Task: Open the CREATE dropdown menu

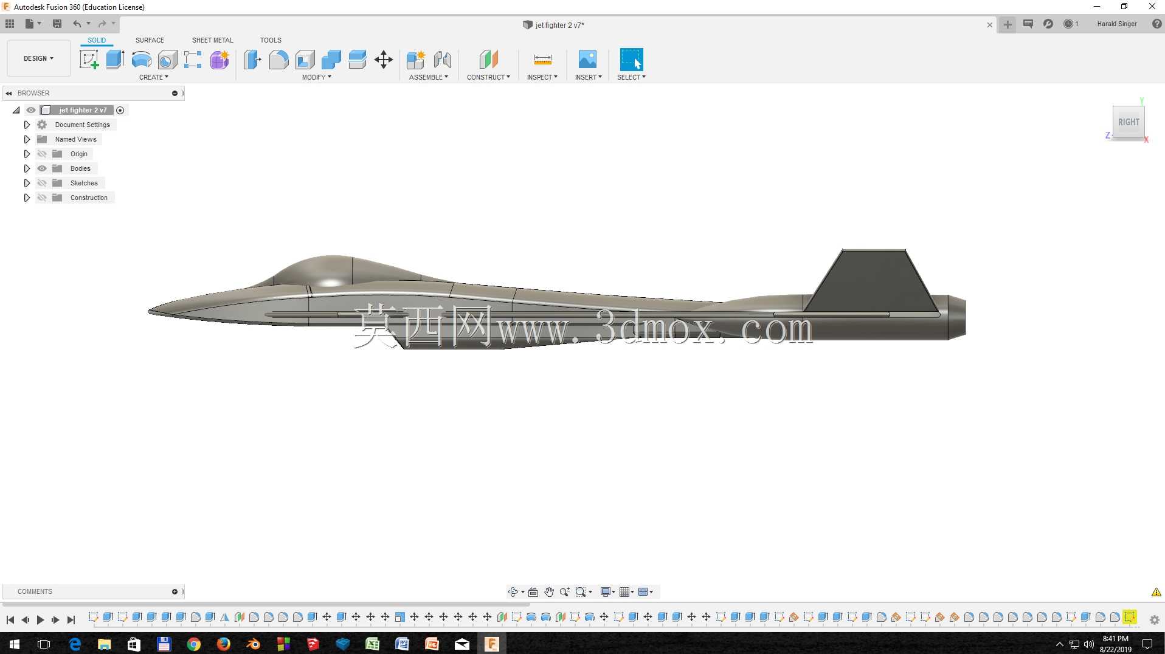Action: pyautogui.click(x=154, y=77)
